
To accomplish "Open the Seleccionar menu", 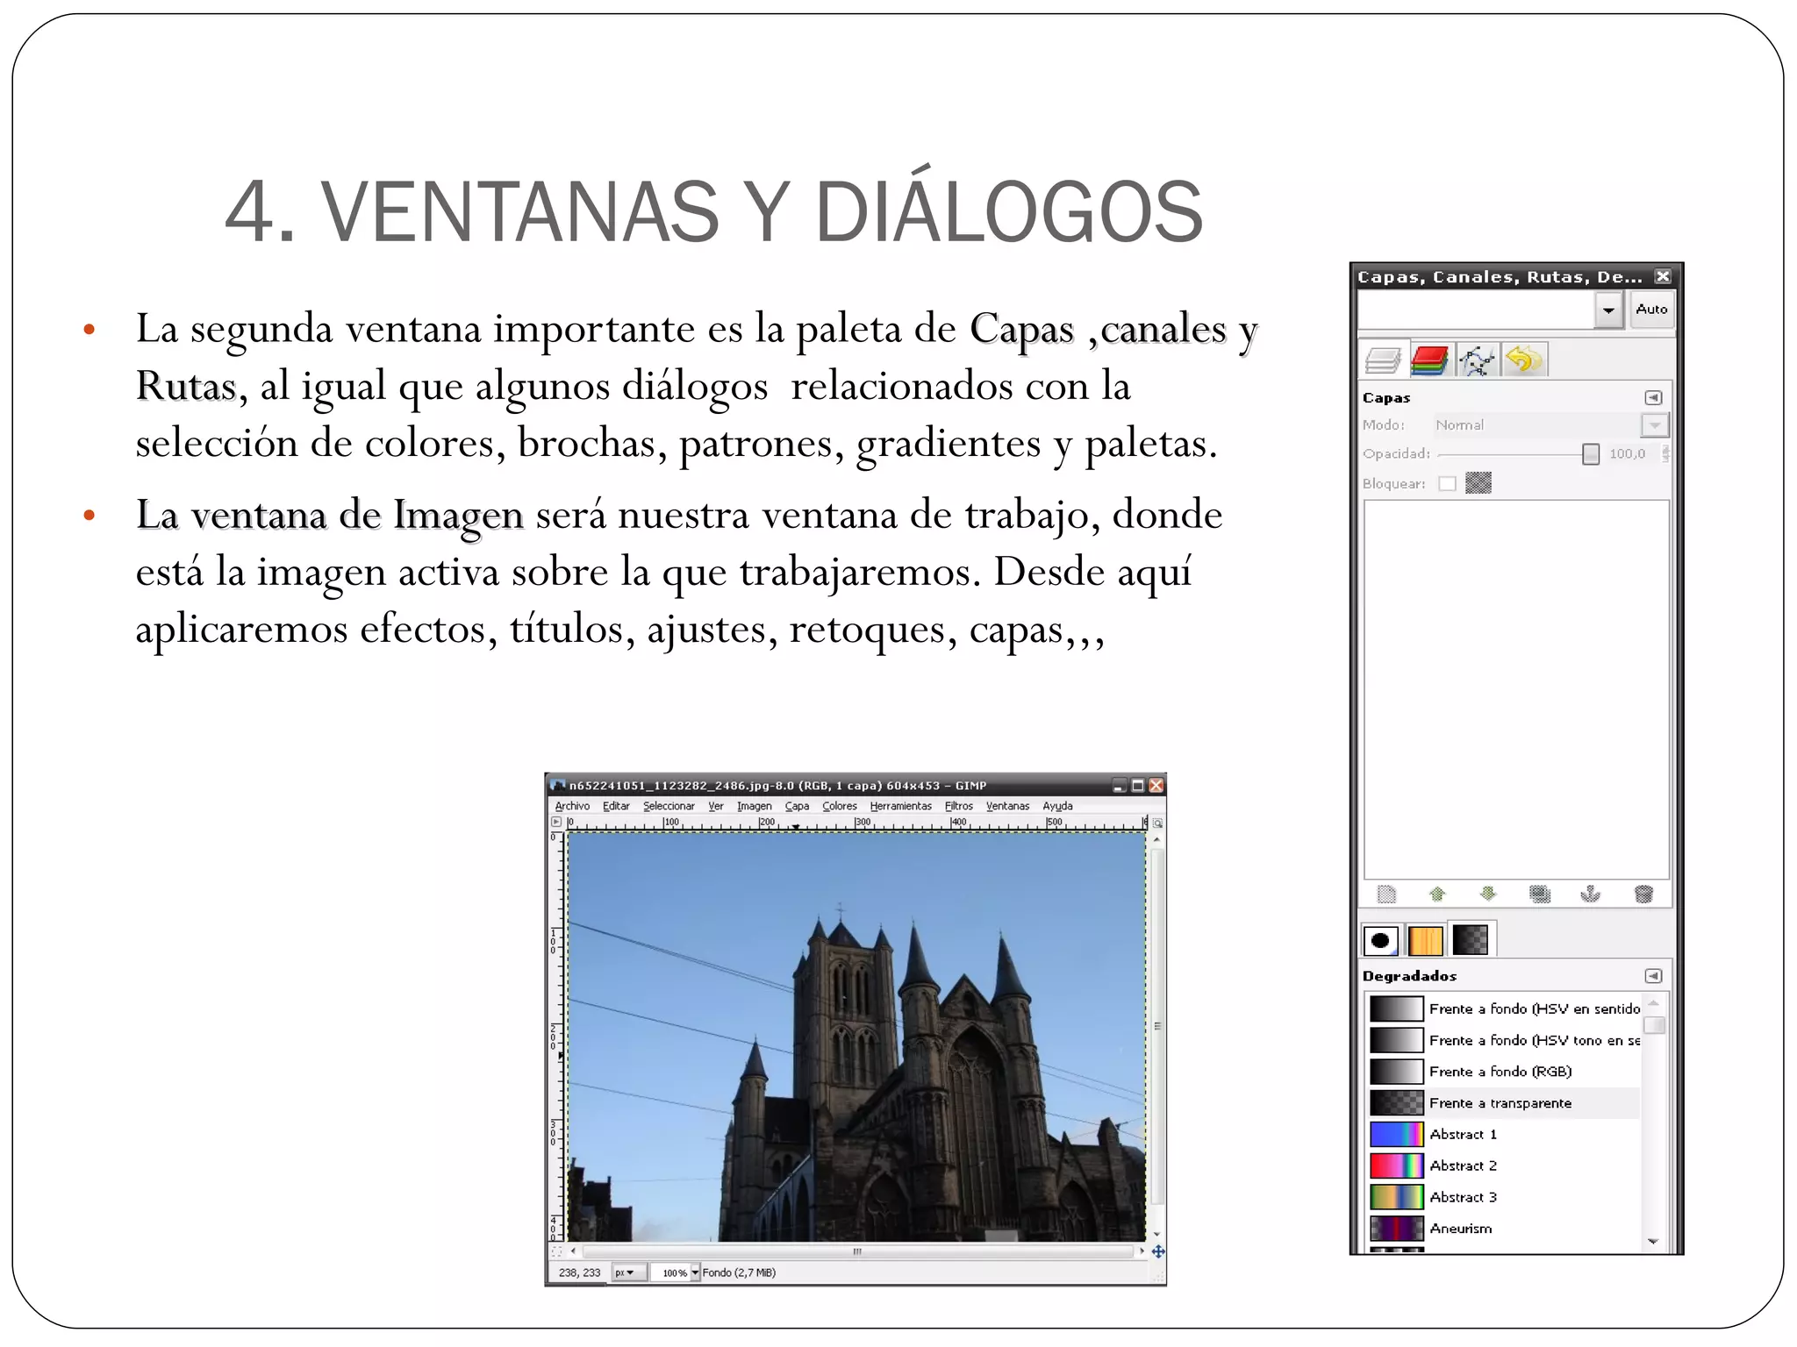I will tap(669, 806).
